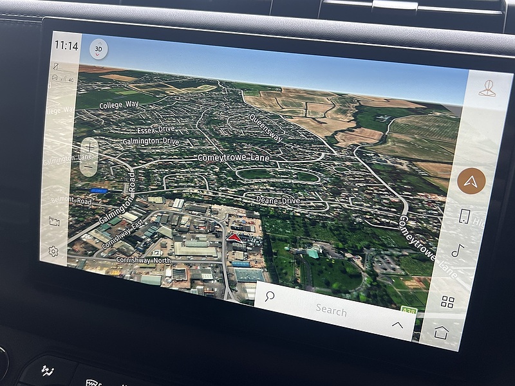
Task: Tap the blue marker near Galmington Road
Action: (x=98, y=190)
